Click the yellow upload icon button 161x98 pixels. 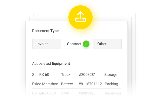(80, 17)
